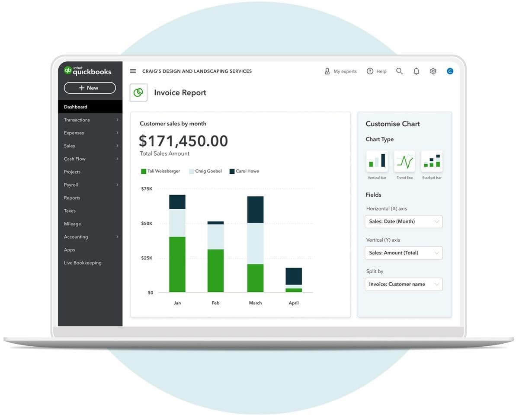Open the settings gear
The image size is (519, 415).
(x=433, y=71)
